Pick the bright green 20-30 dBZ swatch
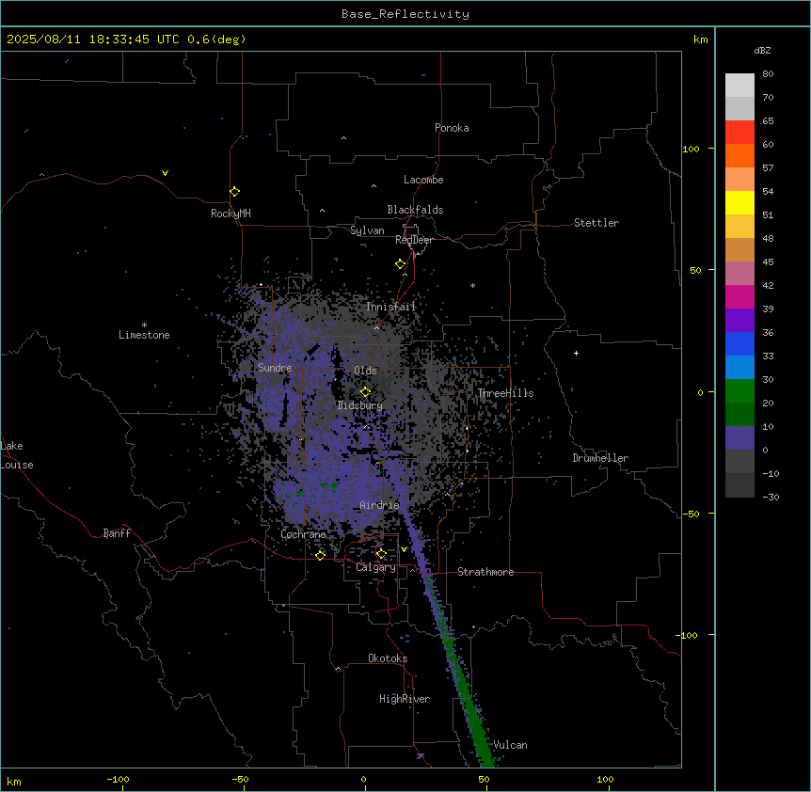 pos(739,391)
